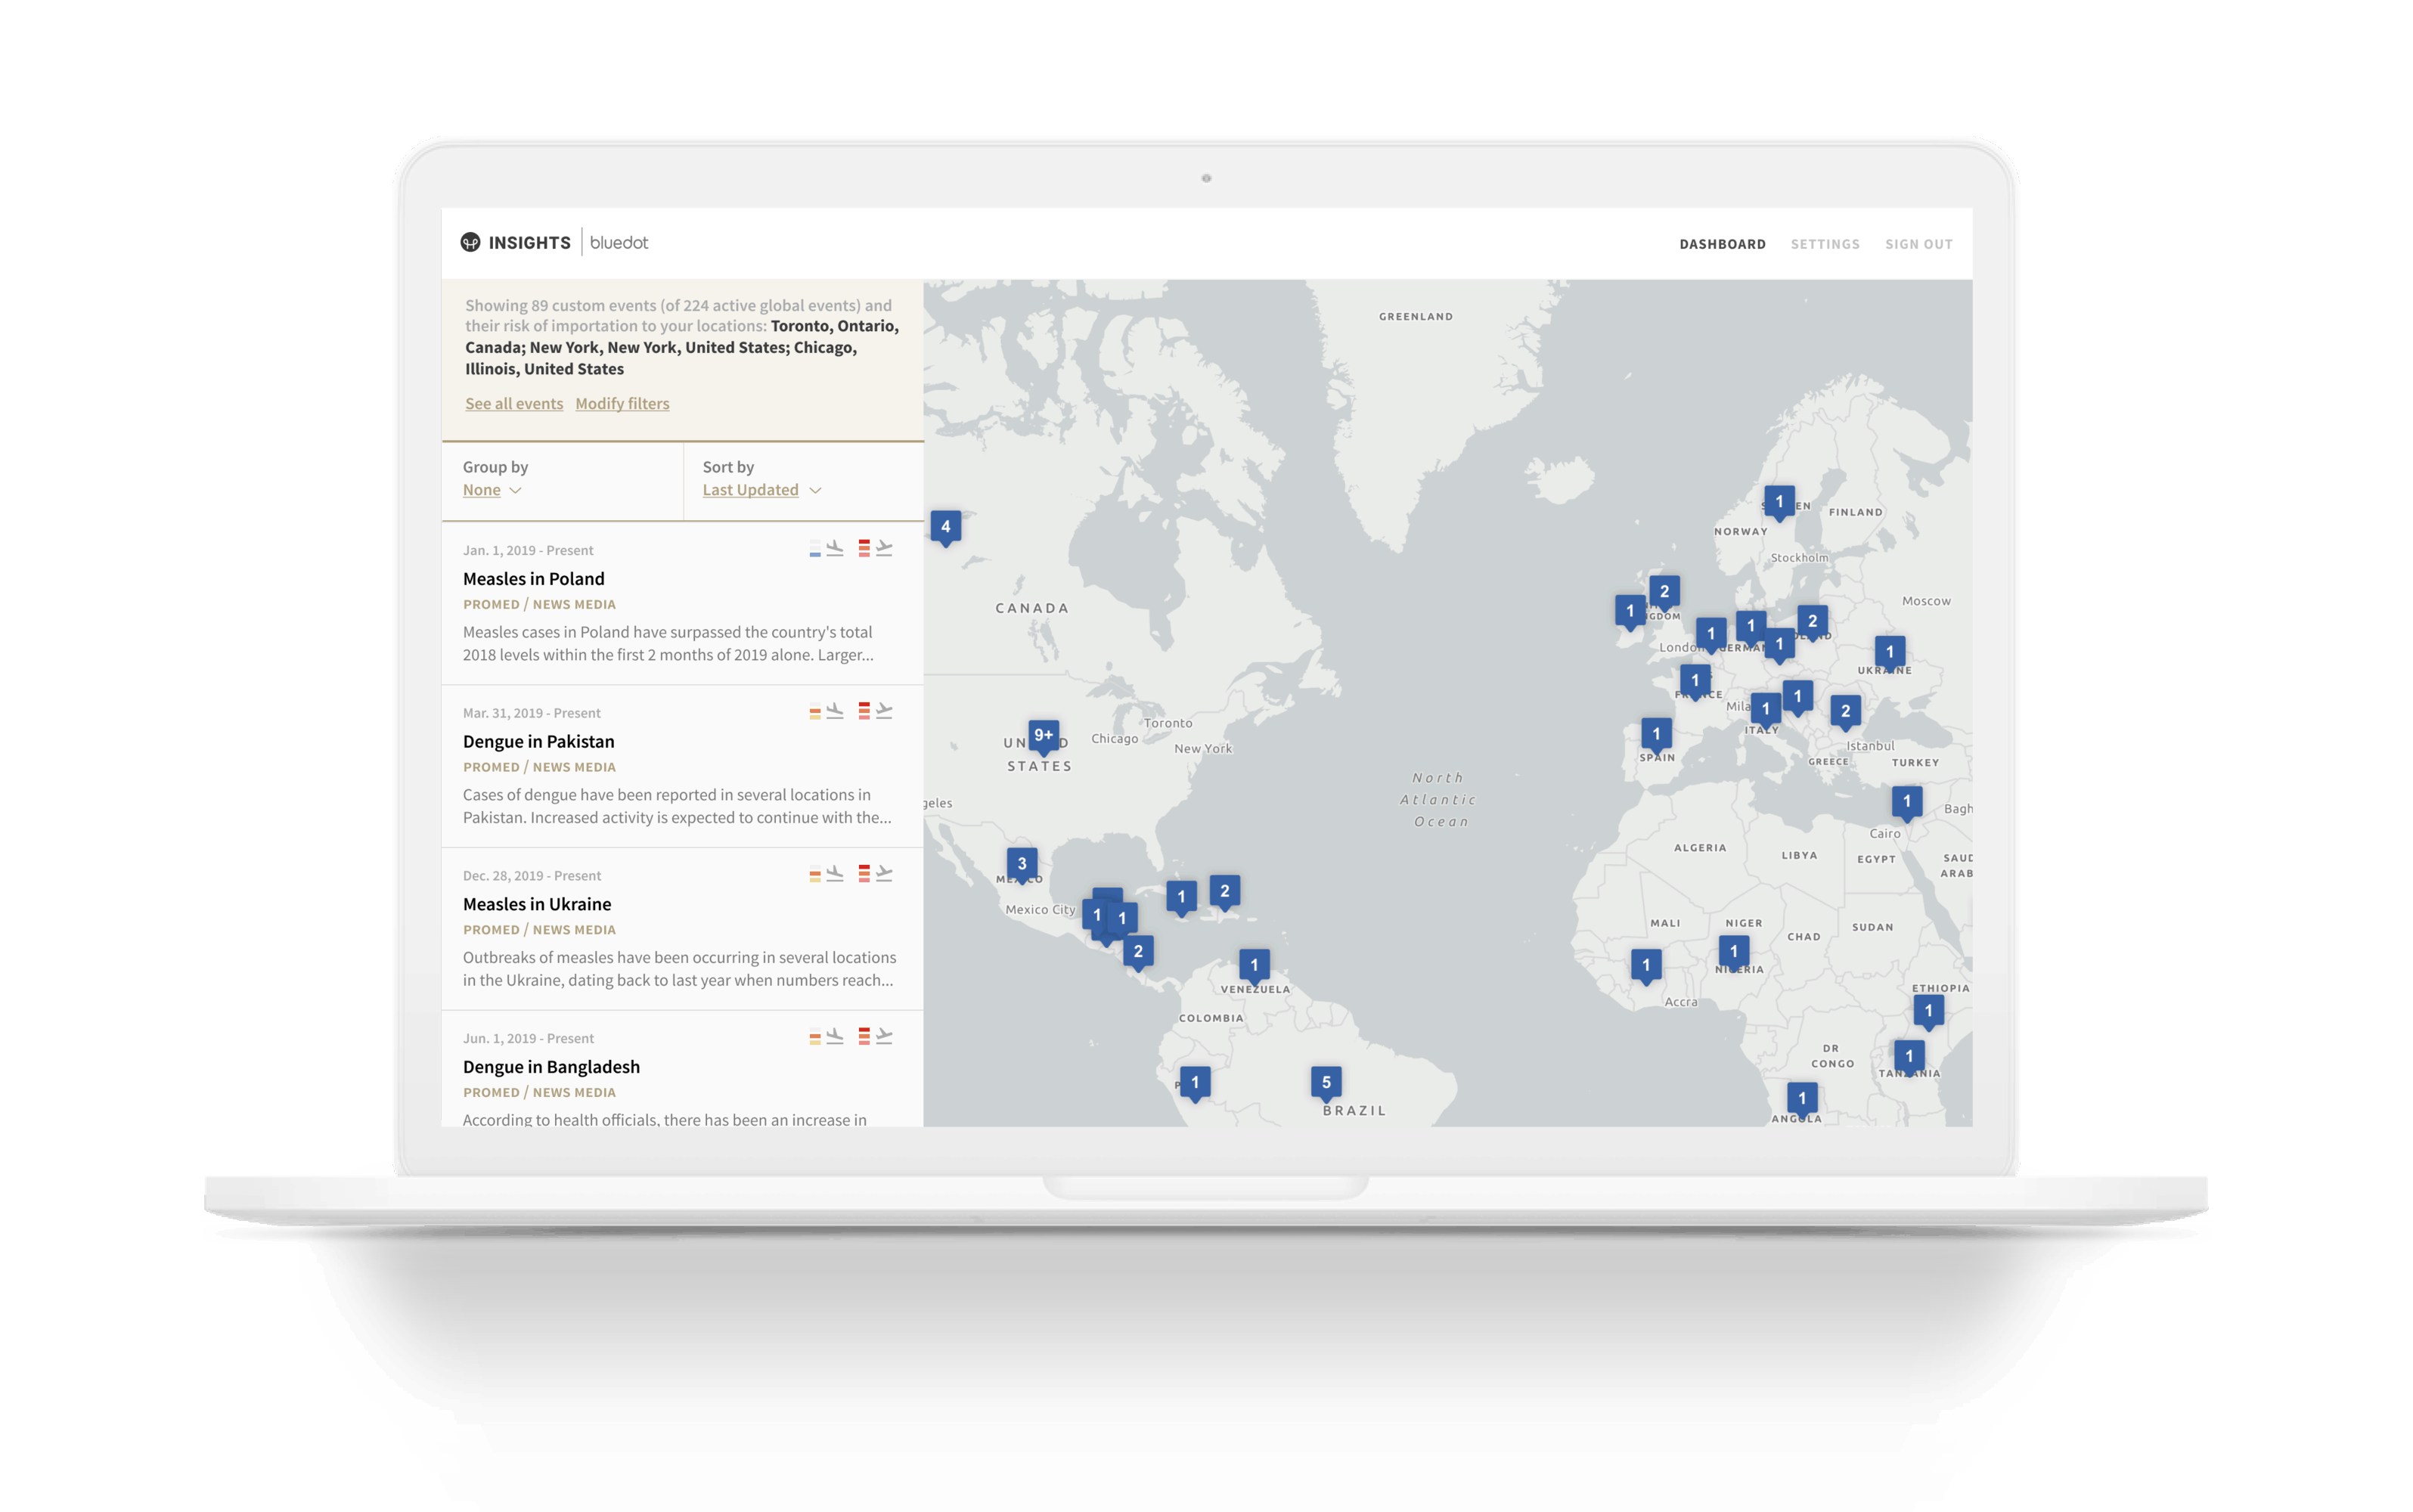Viewport: 2413px width, 1512px height.
Task: Click the Chicago label on the map
Action: tap(1115, 739)
